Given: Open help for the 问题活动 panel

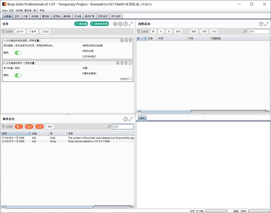Looking at the screenshot, I should (x=261, y=24).
